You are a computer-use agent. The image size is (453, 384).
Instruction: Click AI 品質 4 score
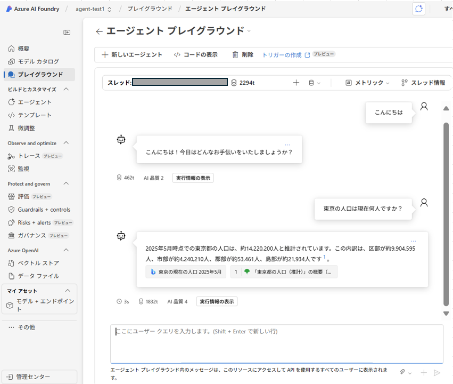[x=177, y=301]
